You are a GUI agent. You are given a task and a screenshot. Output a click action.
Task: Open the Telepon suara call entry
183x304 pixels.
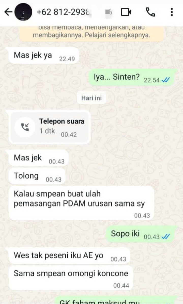[x=50, y=127]
